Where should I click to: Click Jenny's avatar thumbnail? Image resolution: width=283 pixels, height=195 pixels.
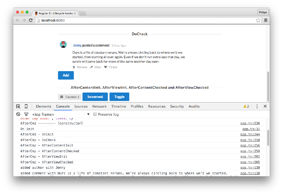[63, 45]
